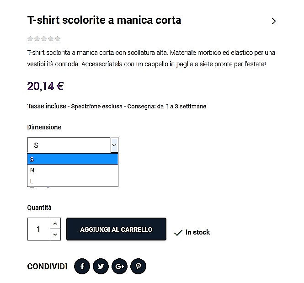Rate product with fifth star
The height and width of the screenshot is (283, 304).
58,39
